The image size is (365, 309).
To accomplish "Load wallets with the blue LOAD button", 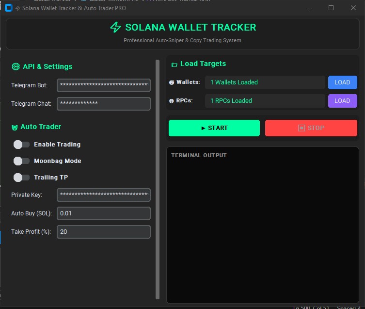I will click(342, 82).
